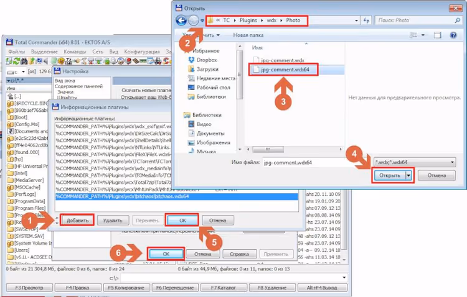Open the file type filter *.wdx;*.wdx64 dropdown
Image resolution: width=467 pixels, height=297 pixels.
pyautogui.click(x=415, y=162)
